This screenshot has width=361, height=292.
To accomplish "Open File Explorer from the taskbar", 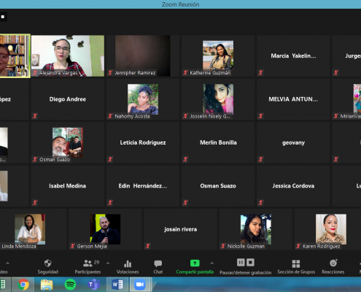I will 47,285.
